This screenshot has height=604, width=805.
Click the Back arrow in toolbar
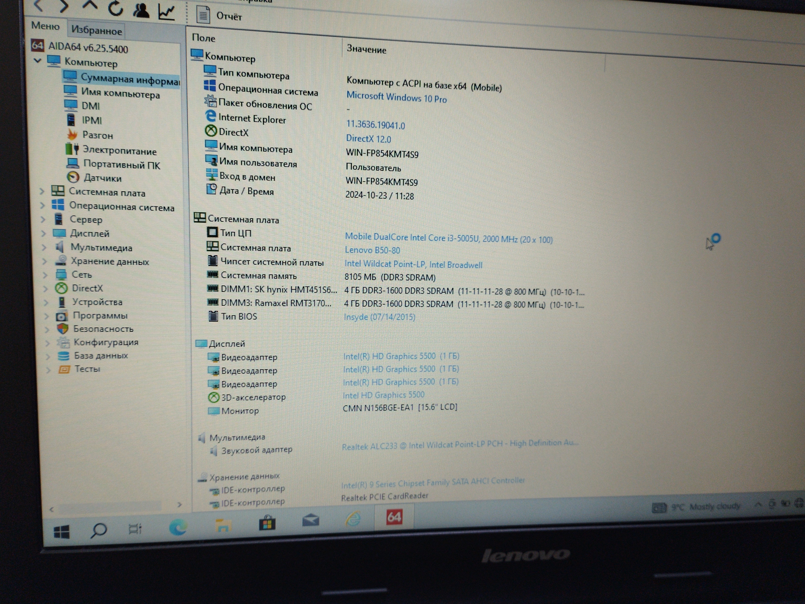pos(39,5)
